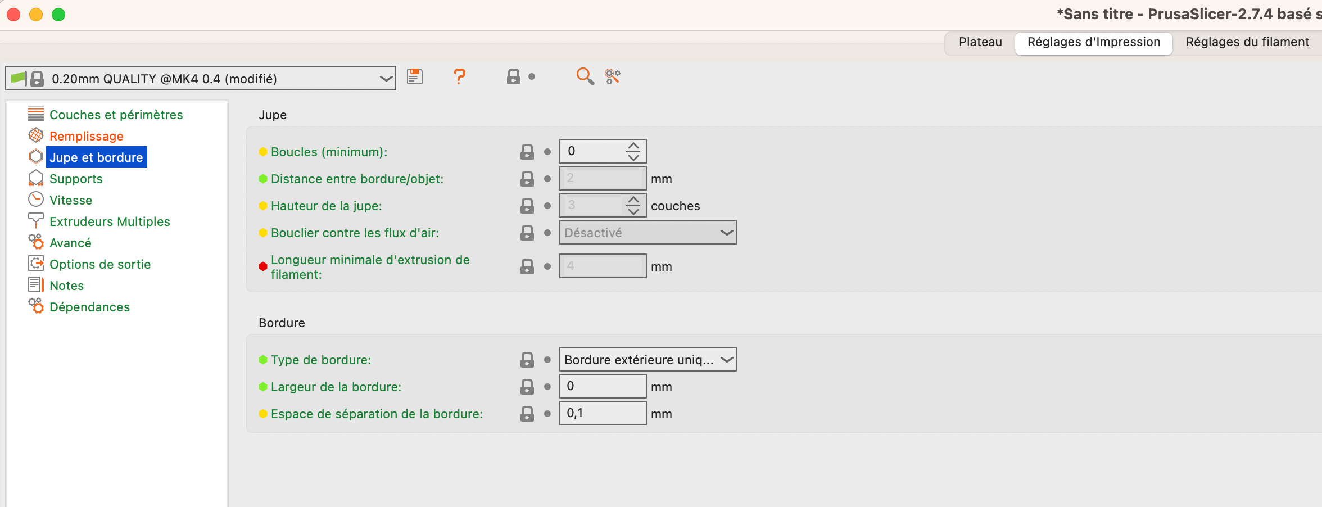
Task: Open the Dépendances page
Action: coord(89,307)
